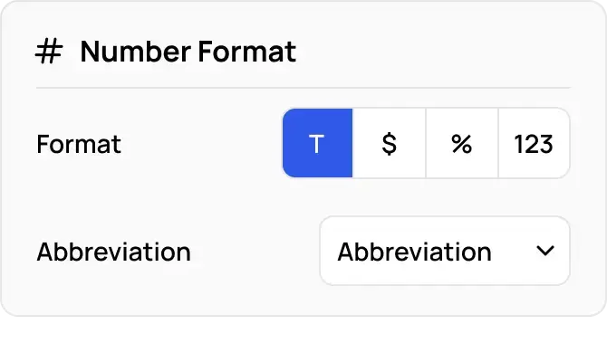Click the Abbreviation row label on left

pos(113,252)
